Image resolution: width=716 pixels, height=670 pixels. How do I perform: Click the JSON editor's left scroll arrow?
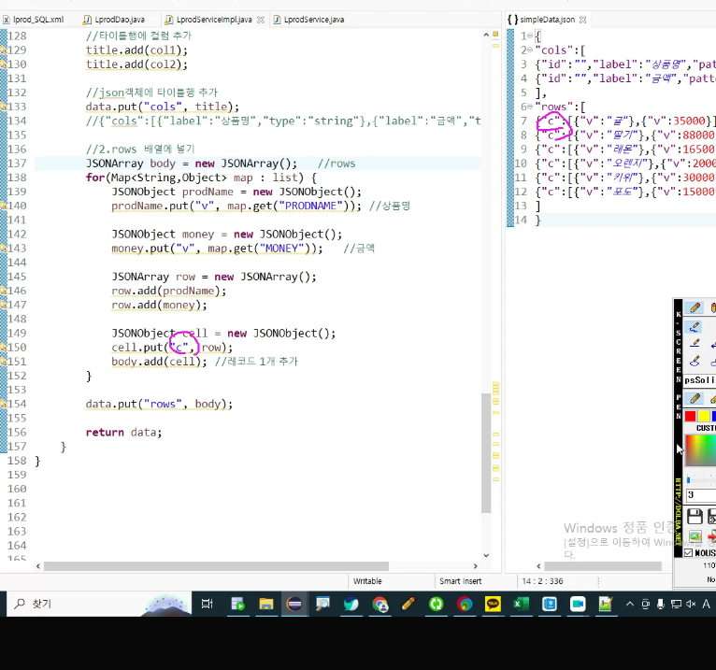pyautogui.click(x=538, y=566)
